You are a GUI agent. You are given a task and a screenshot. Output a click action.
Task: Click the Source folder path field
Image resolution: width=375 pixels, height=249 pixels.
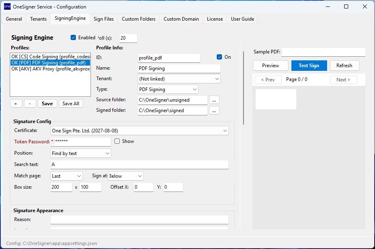(172, 100)
